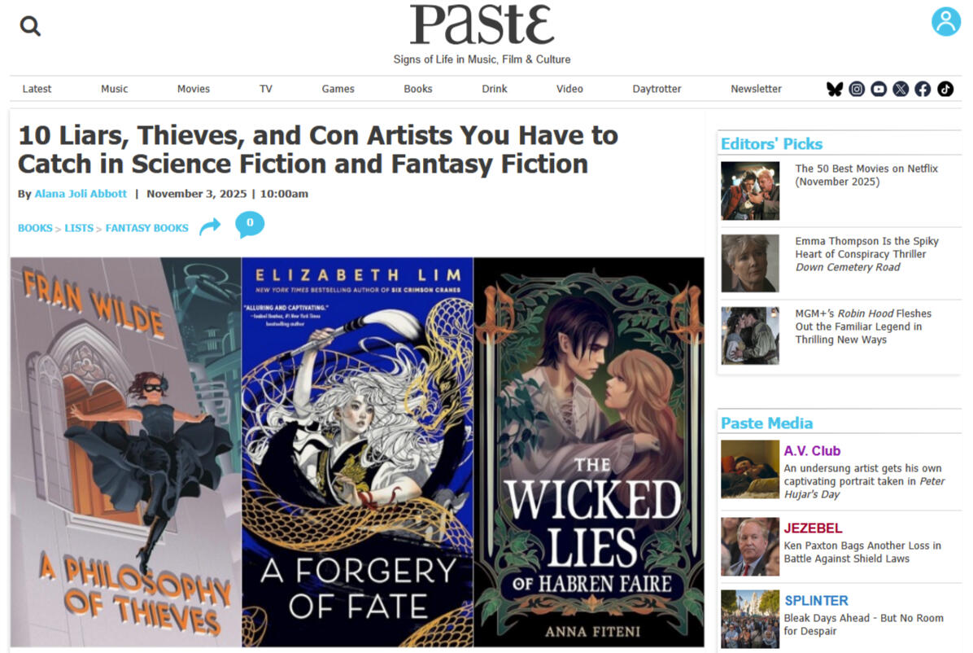The height and width of the screenshot is (653, 973).
Task: Share the article via arrow icon
Action: click(211, 226)
